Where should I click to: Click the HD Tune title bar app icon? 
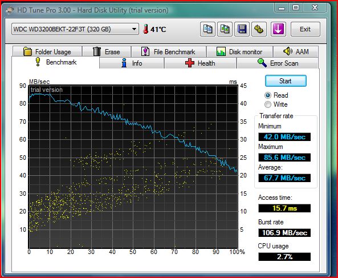(10, 10)
